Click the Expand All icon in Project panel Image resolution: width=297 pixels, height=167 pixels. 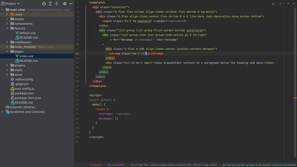click(50, 4)
